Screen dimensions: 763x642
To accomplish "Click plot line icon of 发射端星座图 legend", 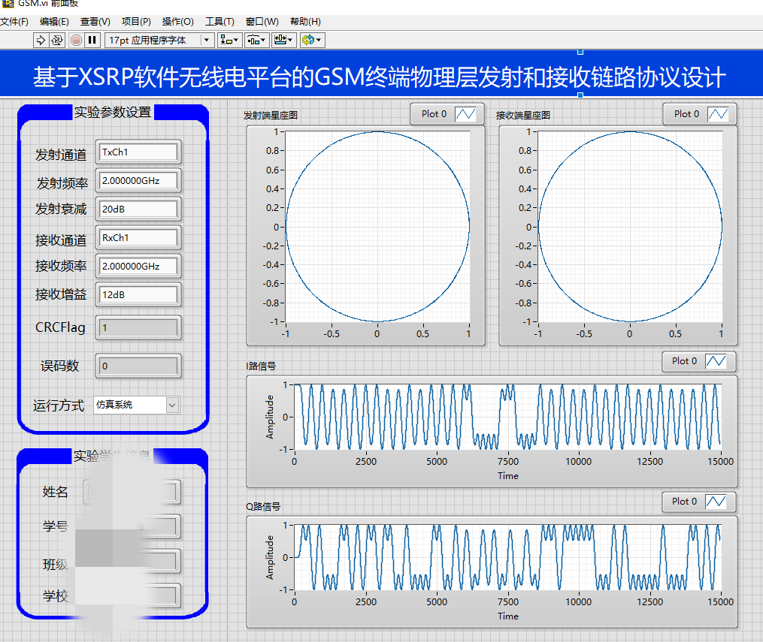I will click(x=465, y=114).
